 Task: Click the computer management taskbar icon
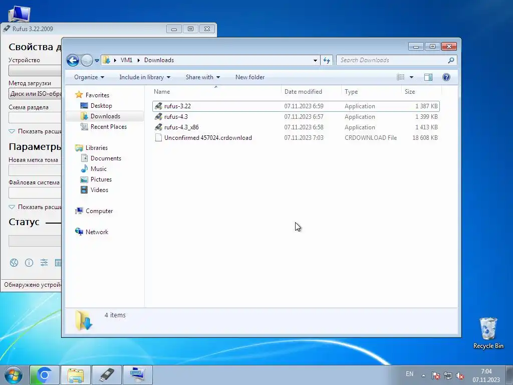click(138, 375)
